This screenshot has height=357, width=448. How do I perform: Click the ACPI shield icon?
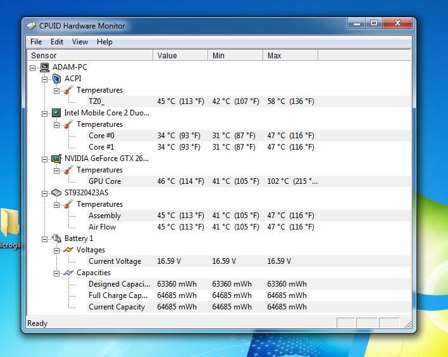[x=56, y=79]
